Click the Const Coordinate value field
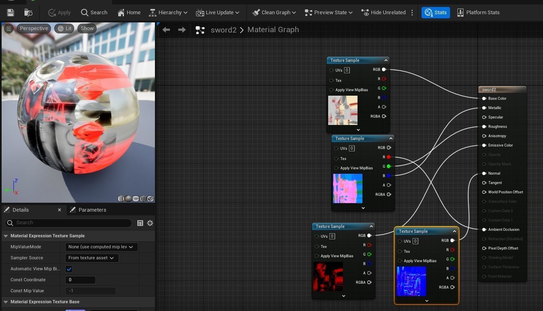Viewport: 543px width, 311px height. [x=80, y=280]
